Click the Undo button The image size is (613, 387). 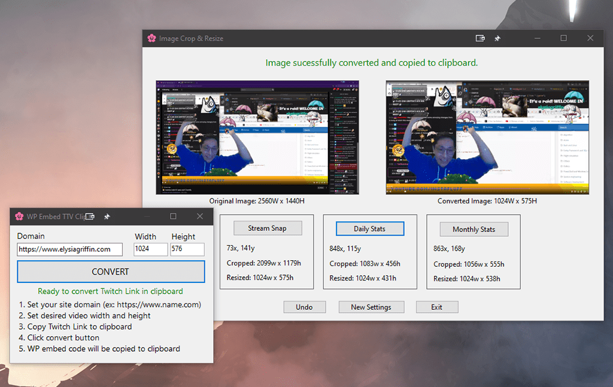point(305,307)
